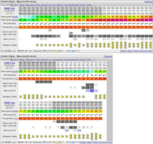The image size is (153, 144).
Task: Click cloud cover value 46 in NAM table
Action: pyautogui.click(x=71, y=33)
